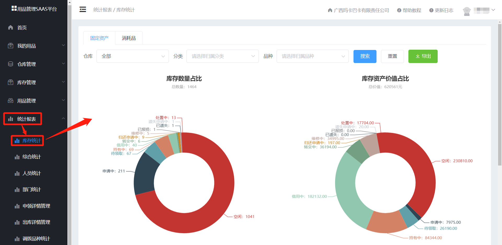Click the orange 持有中 slice in value chart

pyautogui.click(x=387, y=222)
